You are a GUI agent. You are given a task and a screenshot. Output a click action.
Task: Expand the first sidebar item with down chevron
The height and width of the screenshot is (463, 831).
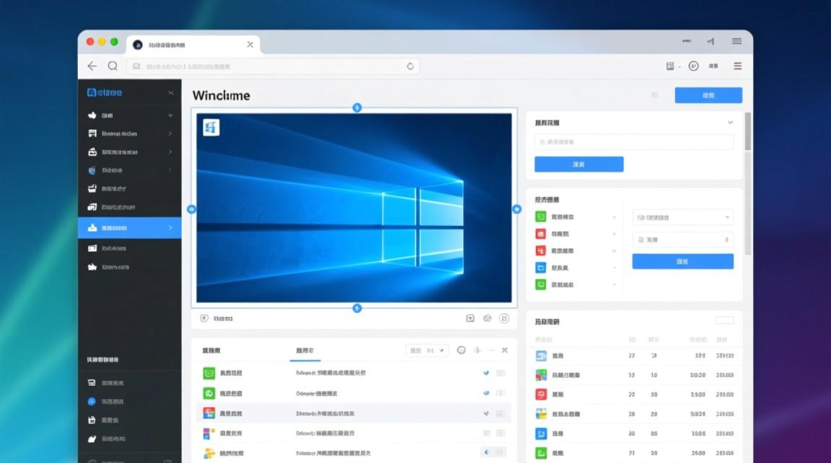pyautogui.click(x=170, y=115)
